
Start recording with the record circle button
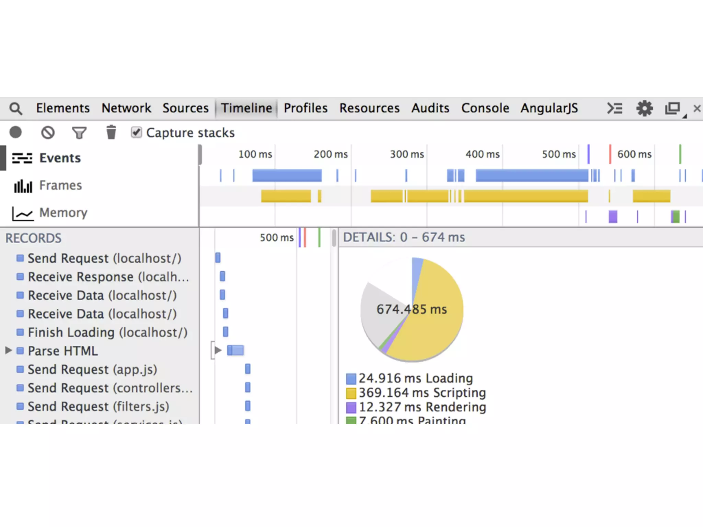coord(15,132)
